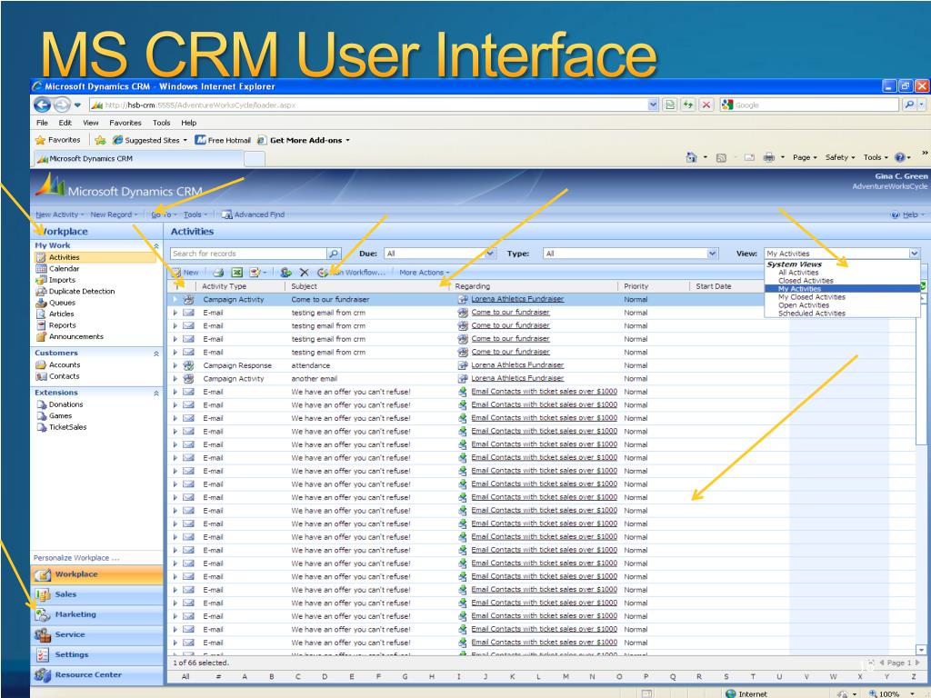This screenshot has width=931, height=698.
Task: Click the magnifier beside Search for records
Action: (x=335, y=254)
